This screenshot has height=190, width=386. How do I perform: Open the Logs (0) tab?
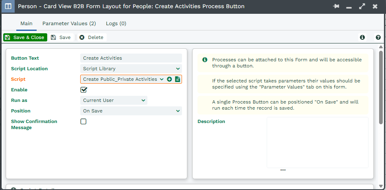(116, 24)
